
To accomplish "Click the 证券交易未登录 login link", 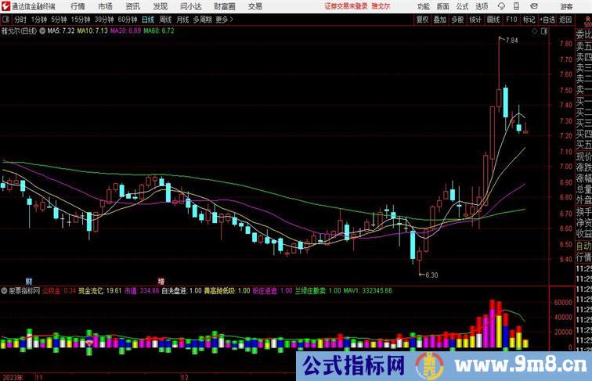I will click(x=346, y=6).
